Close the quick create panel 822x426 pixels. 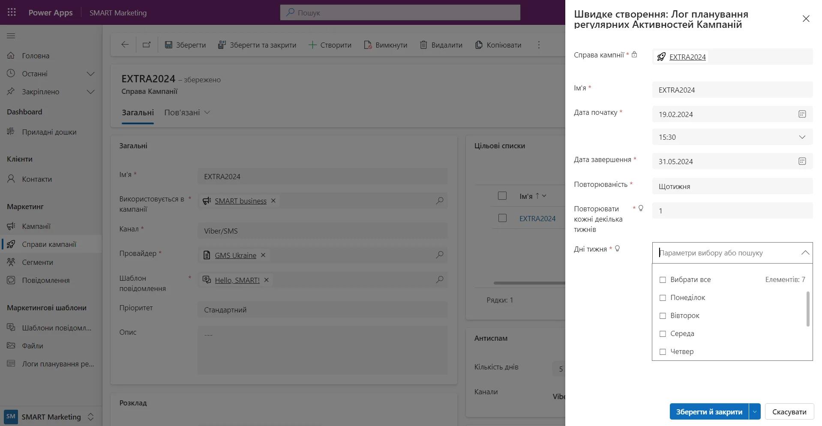[806, 19]
